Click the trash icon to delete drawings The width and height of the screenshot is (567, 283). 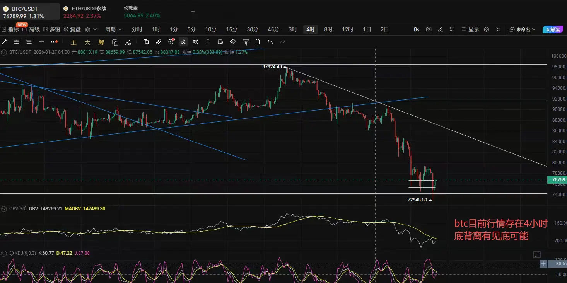(258, 42)
